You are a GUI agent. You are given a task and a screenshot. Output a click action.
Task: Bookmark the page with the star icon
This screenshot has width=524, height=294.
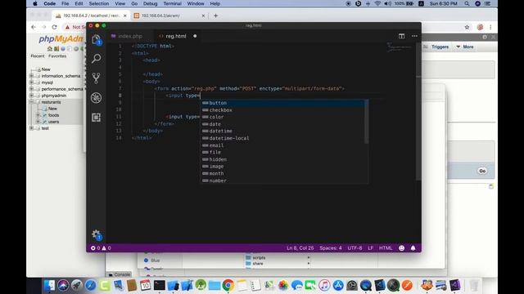pyautogui.click(x=467, y=27)
